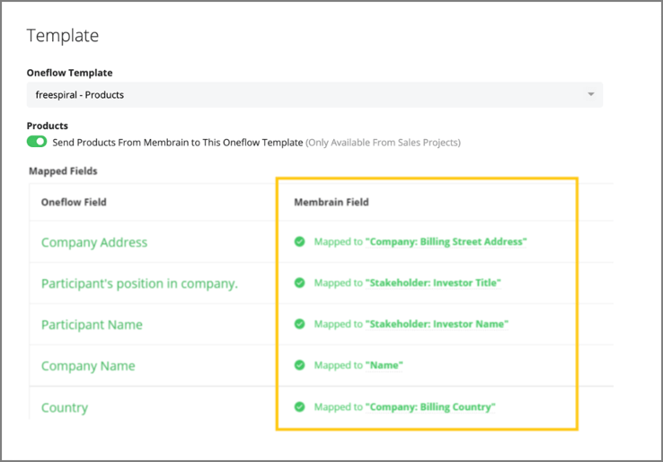Screen dimensions: 663x462
Task: Click the Mapped to "Name" text
Action: pyautogui.click(x=358, y=365)
